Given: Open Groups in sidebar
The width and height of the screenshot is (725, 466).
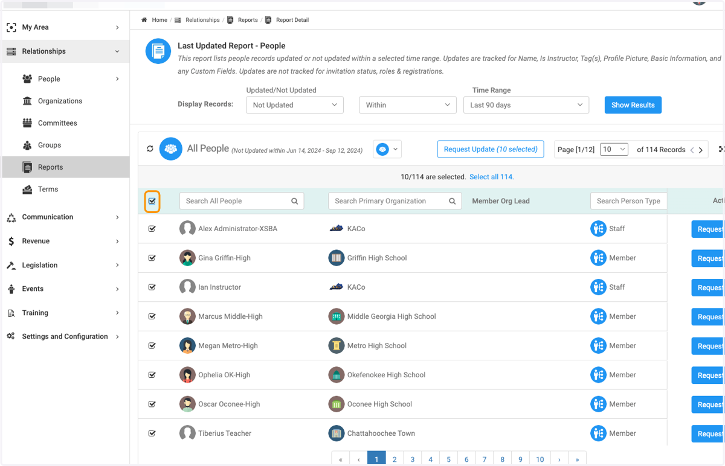Looking at the screenshot, I should tap(50, 145).
